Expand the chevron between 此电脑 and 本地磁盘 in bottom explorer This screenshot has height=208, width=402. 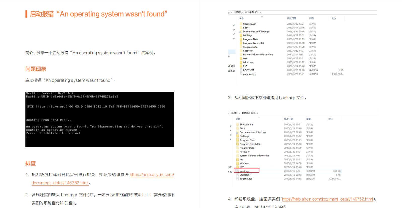click(x=239, y=113)
